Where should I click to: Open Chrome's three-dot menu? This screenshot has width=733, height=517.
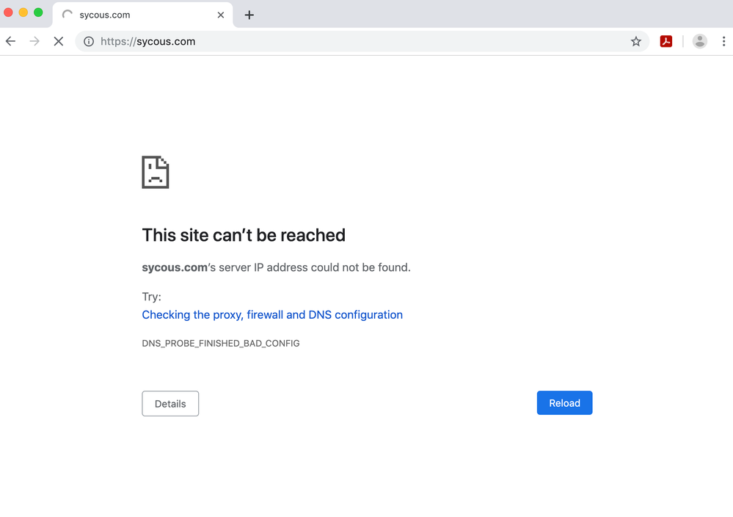click(723, 42)
